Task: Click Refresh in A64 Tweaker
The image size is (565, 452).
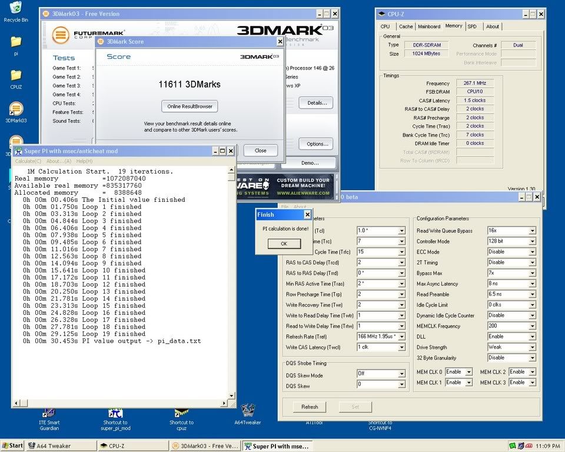Action: click(310, 407)
